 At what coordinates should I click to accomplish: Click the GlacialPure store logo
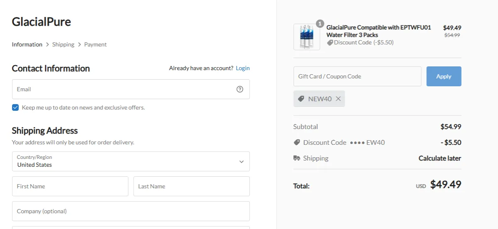41,22
